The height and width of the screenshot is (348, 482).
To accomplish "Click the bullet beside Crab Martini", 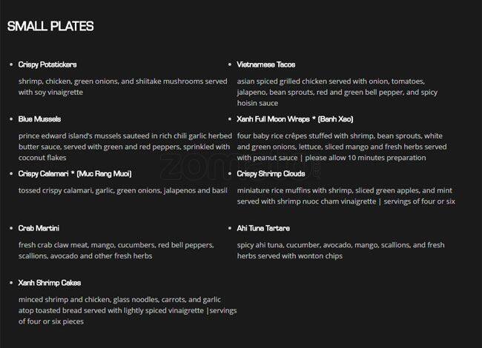I will click(10, 228).
